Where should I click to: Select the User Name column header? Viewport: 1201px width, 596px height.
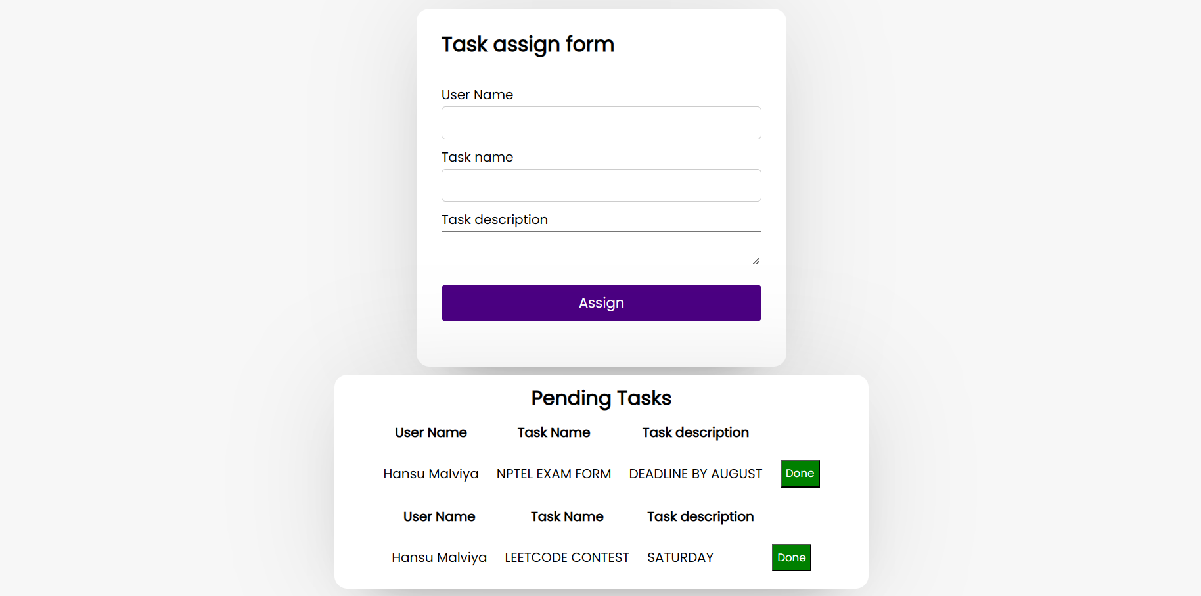(x=431, y=432)
